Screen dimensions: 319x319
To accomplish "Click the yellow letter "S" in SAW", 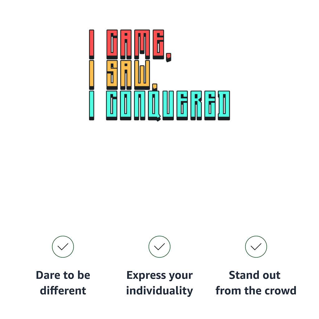I will coord(112,75).
